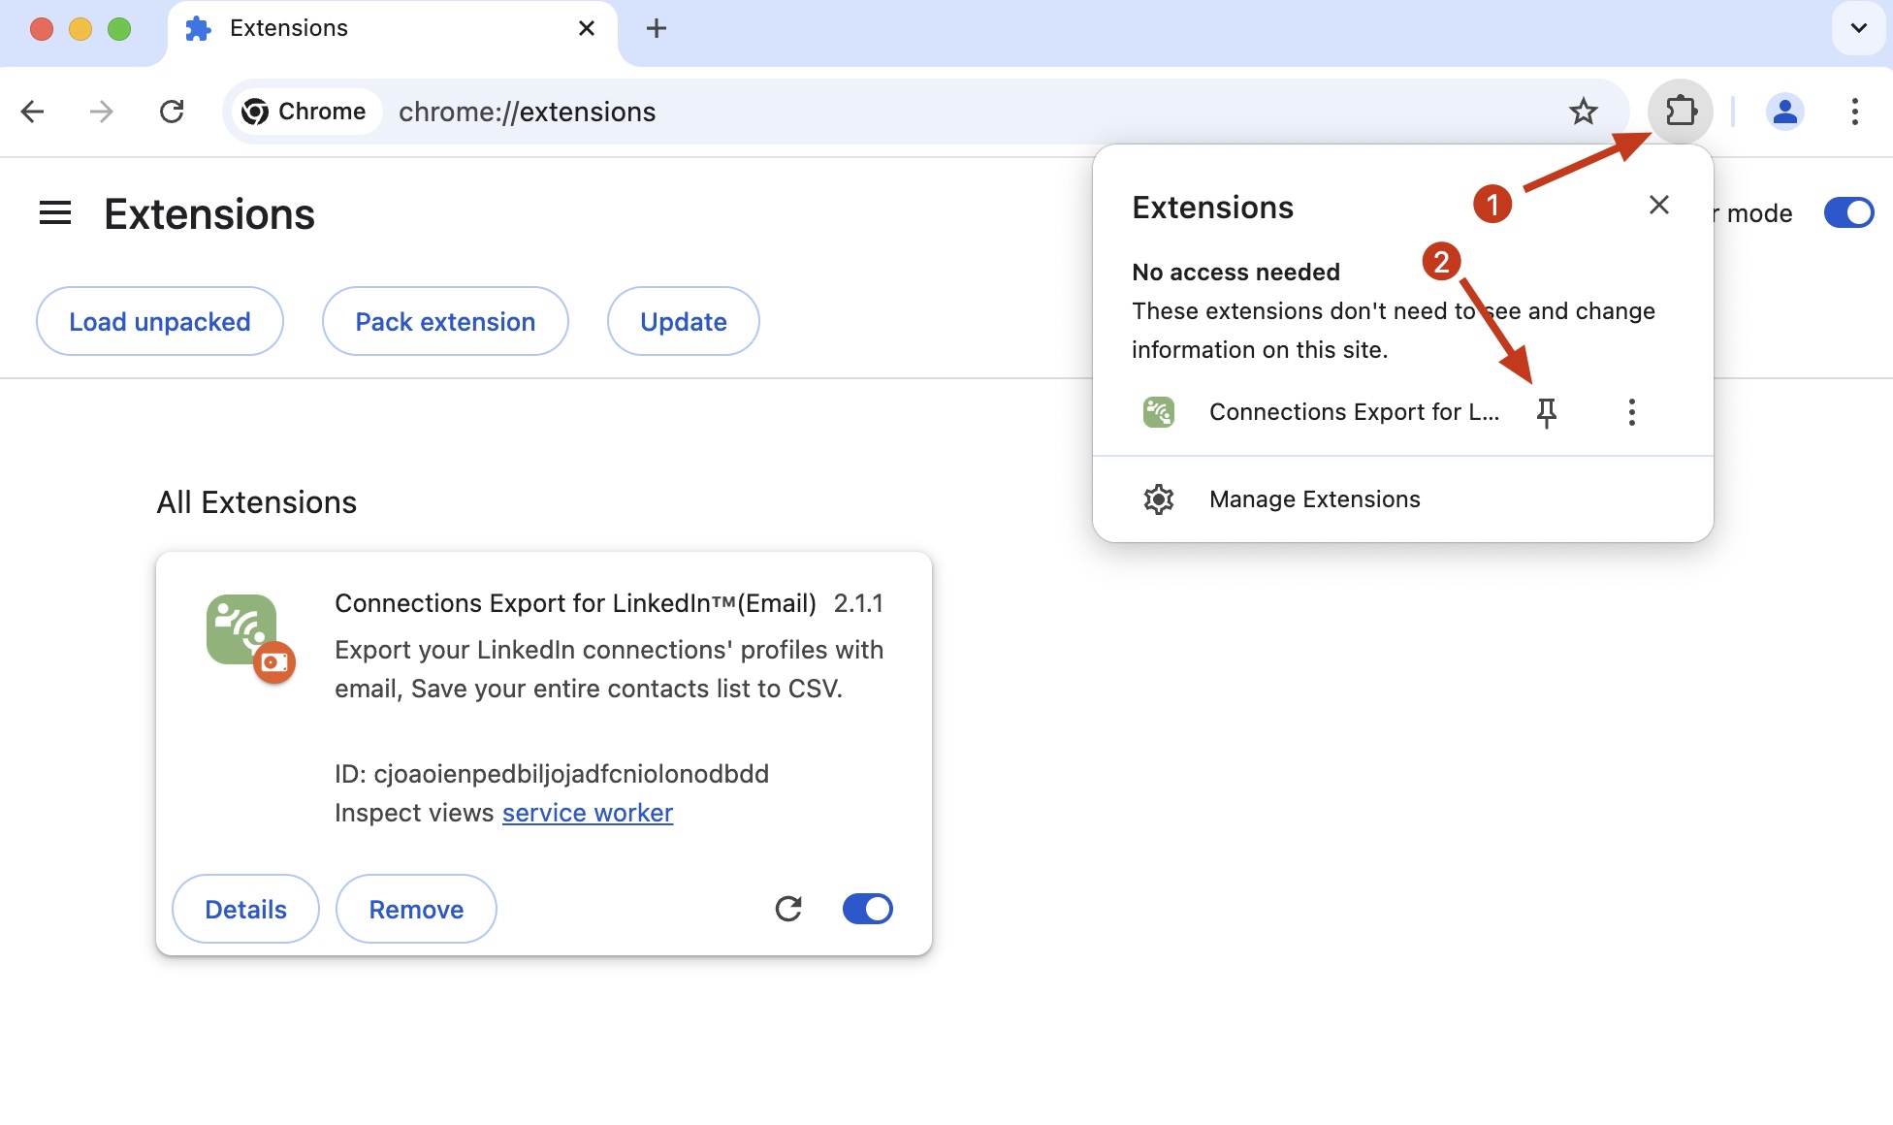Open the hamburger menu on Extensions page

click(55, 213)
